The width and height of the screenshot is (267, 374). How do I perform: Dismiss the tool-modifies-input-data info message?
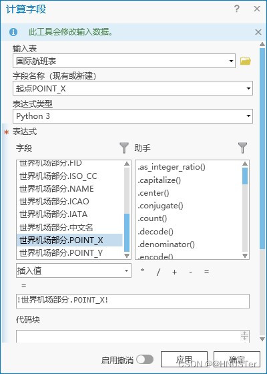point(258,32)
